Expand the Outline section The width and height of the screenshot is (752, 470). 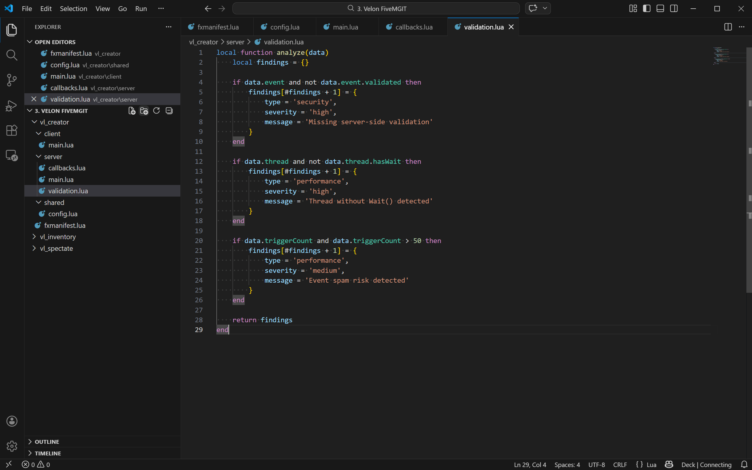pyautogui.click(x=102, y=441)
